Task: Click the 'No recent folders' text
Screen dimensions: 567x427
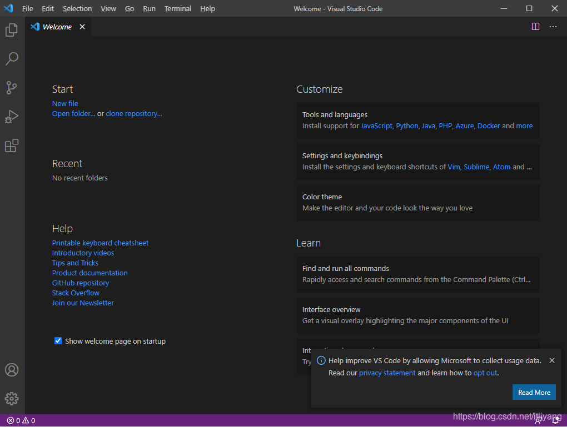Action: pyautogui.click(x=80, y=178)
